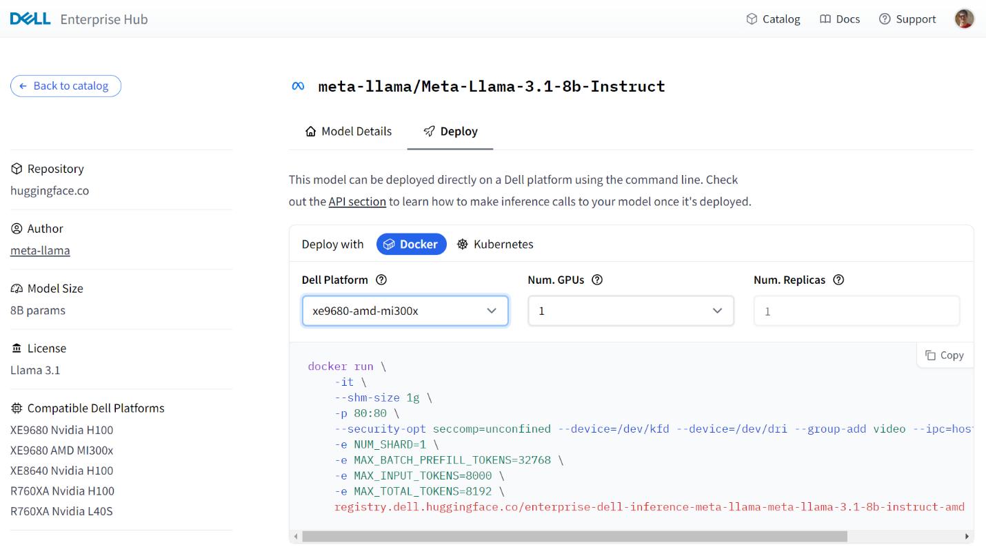Click the XE9680 Nvidia H100 platform text
Image resolution: width=986 pixels, height=558 pixels.
(x=61, y=430)
